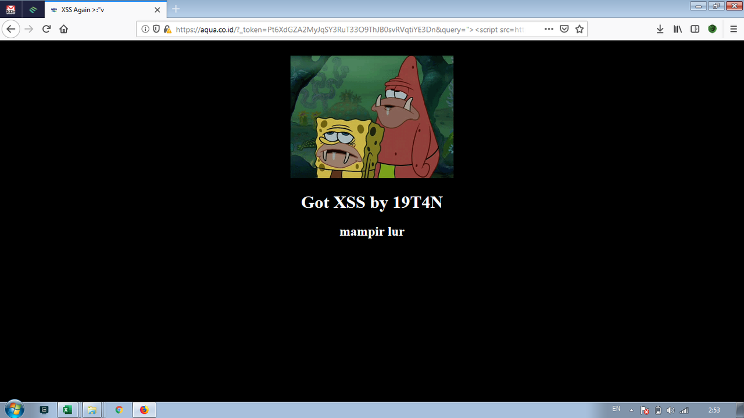744x418 pixels.
Task: Open tracking protection shield in address bar
Action: 156,29
